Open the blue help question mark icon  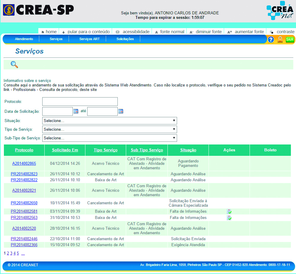(x=271, y=39)
